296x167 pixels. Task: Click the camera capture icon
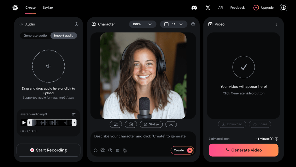[x=131, y=124]
